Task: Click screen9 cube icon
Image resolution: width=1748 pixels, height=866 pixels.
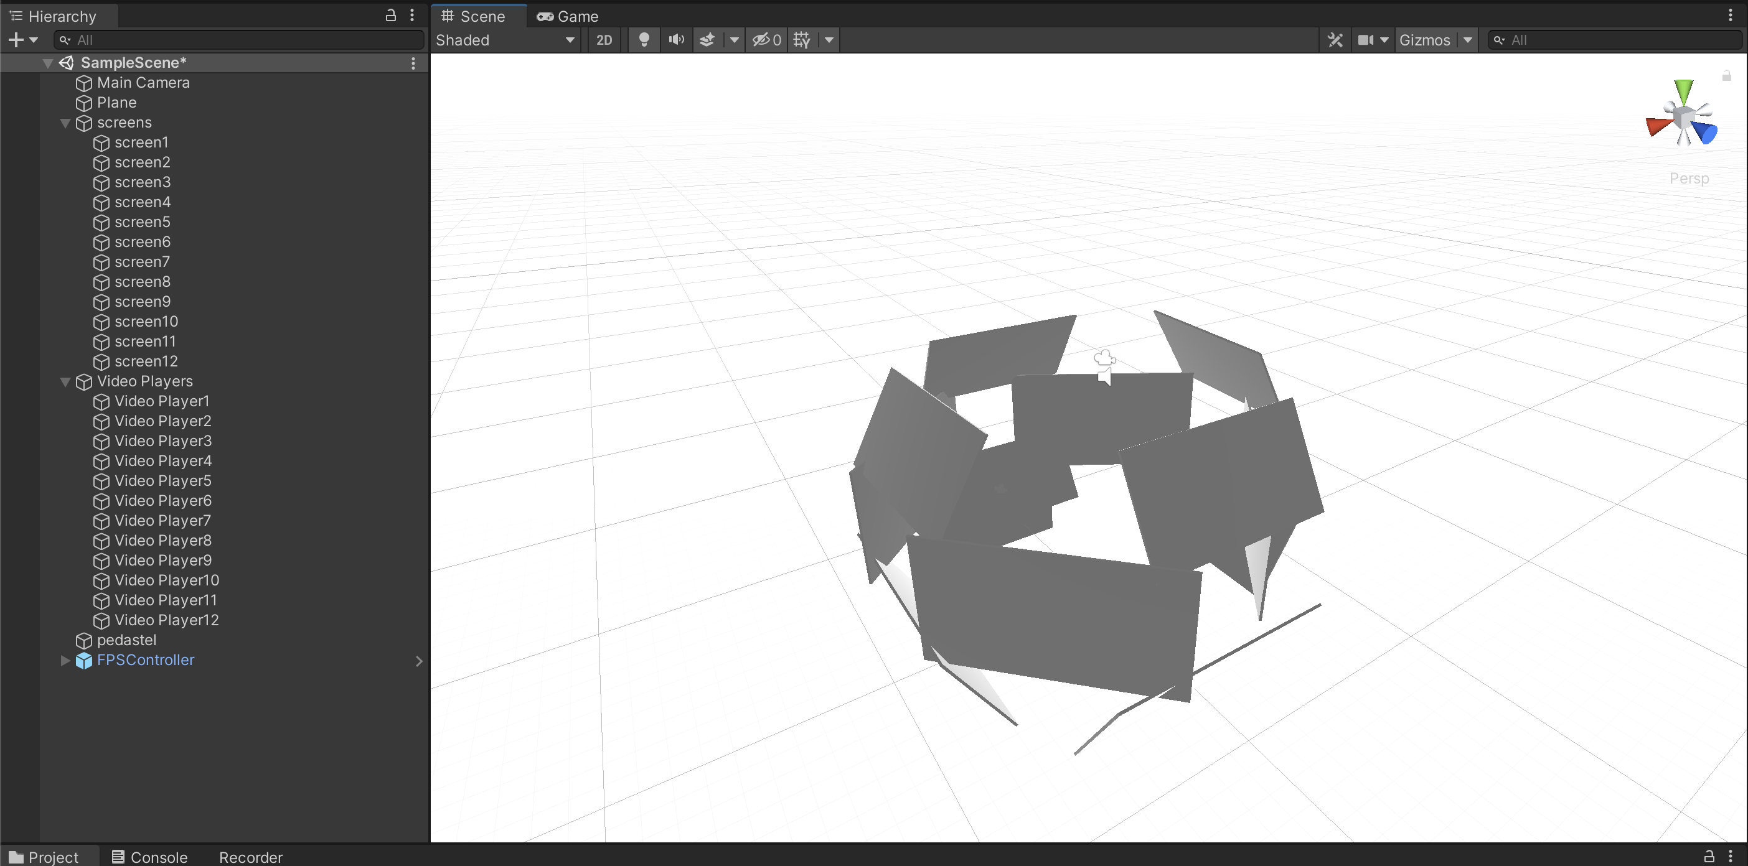Action: click(x=102, y=302)
